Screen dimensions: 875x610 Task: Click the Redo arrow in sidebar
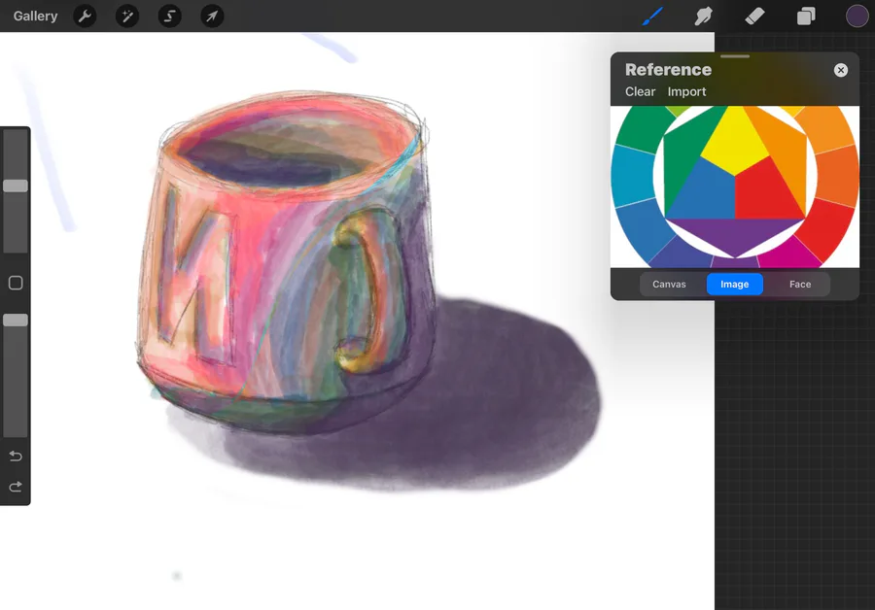pos(16,487)
